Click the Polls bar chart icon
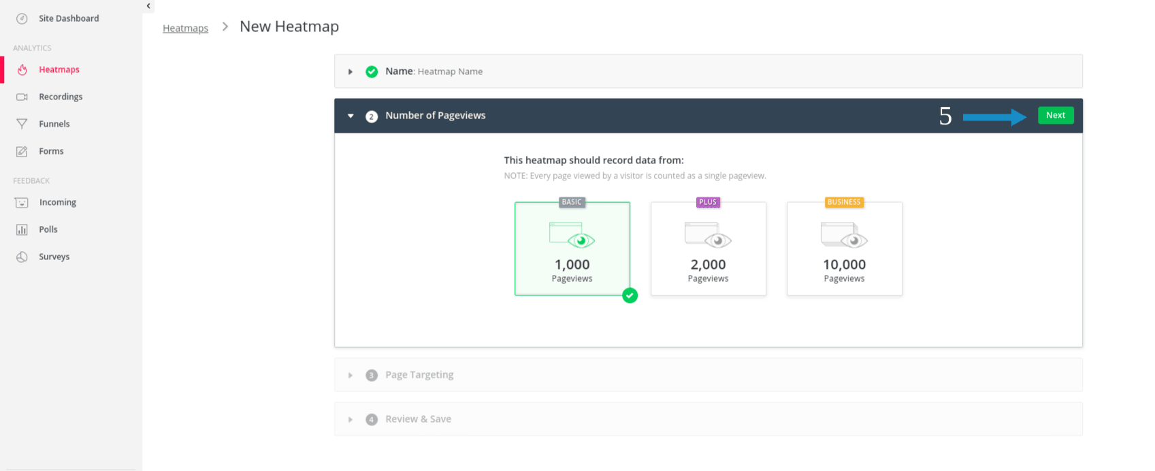 click(22, 229)
